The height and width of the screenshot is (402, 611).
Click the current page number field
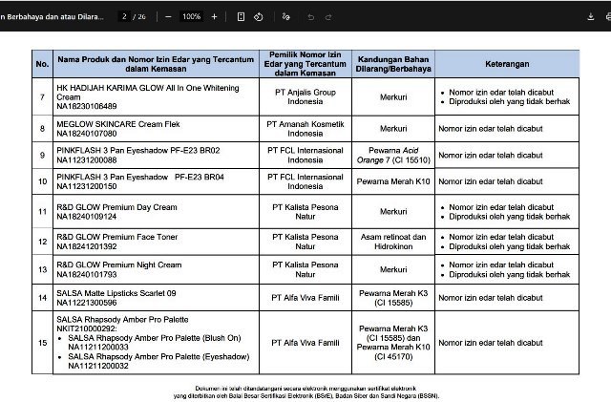pyautogui.click(x=123, y=16)
